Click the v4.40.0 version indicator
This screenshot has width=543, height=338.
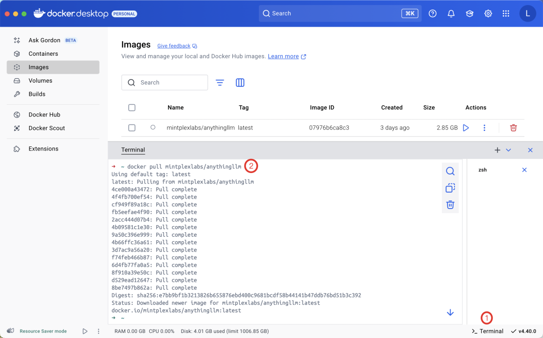click(x=523, y=331)
